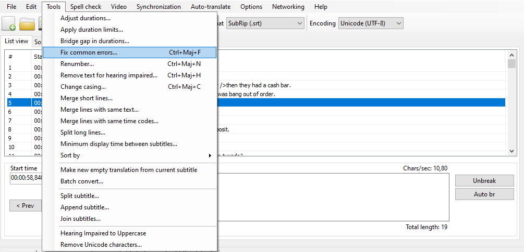Click Split long lines menu item
524x252 pixels.
pyautogui.click(x=83, y=132)
